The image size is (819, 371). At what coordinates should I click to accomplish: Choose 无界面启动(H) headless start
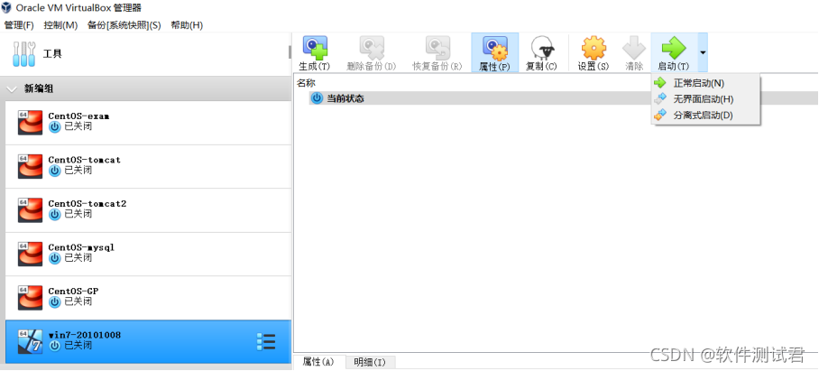click(x=705, y=98)
